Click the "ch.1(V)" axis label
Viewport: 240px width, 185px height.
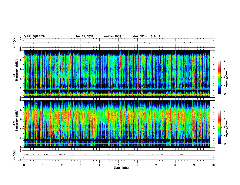(x=14, y=43)
